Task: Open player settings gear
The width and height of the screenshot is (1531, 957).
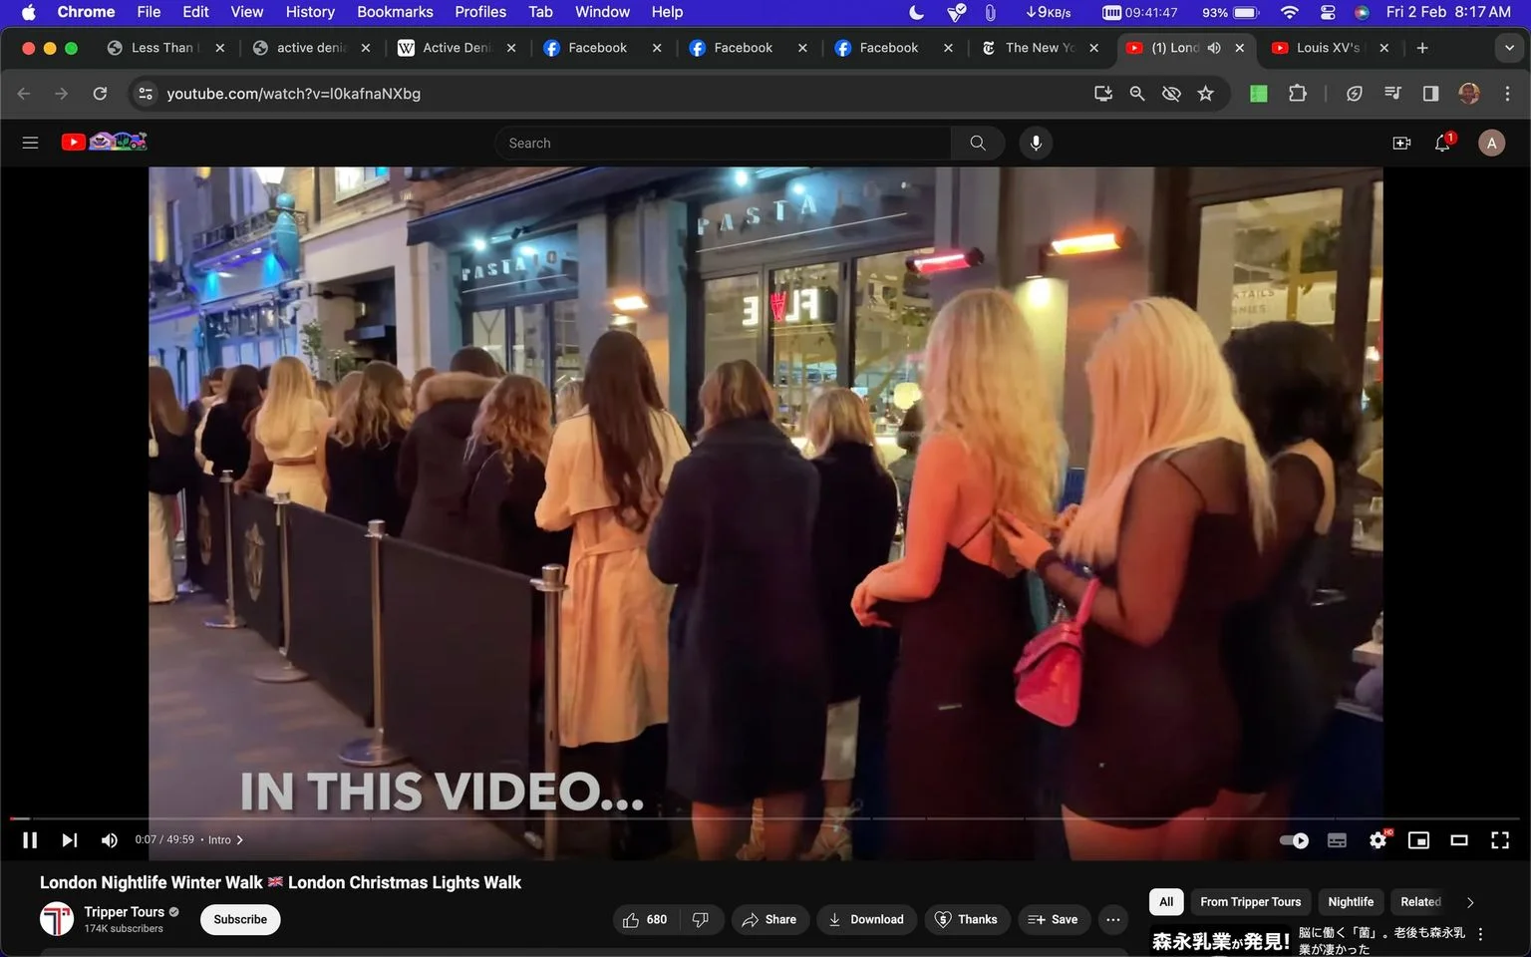Action: click(1378, 839)
